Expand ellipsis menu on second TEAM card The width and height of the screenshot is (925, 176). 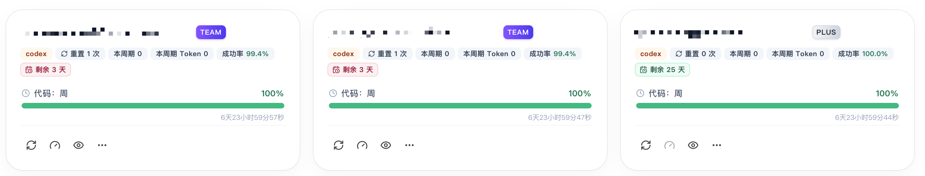click(410, 145)
